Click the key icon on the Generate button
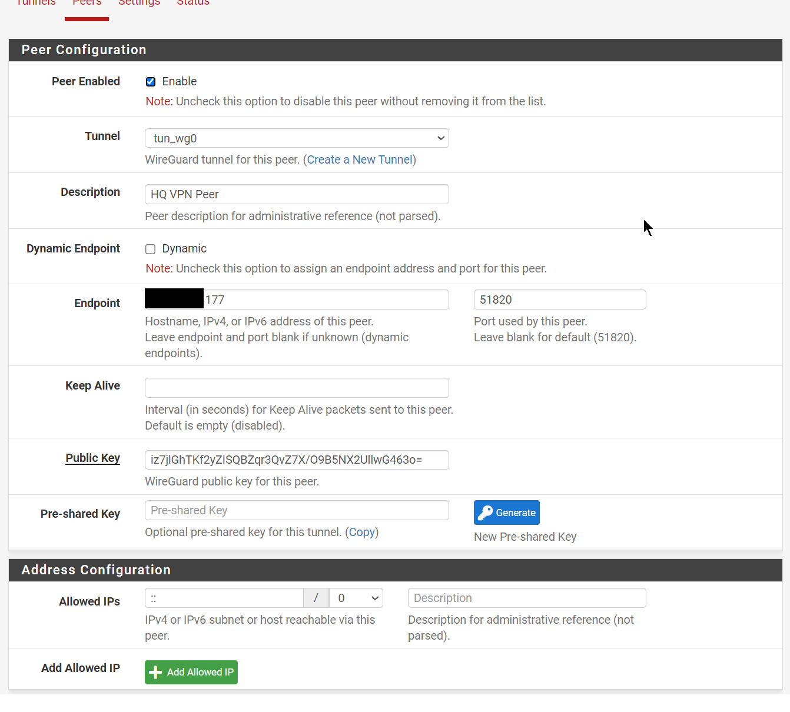 click(x=485, y=513)
